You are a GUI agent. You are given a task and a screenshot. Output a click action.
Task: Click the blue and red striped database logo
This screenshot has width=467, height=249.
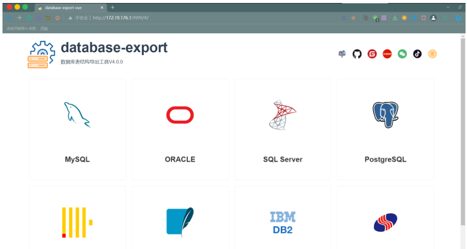pyautogui.click(x=385, y=222)
